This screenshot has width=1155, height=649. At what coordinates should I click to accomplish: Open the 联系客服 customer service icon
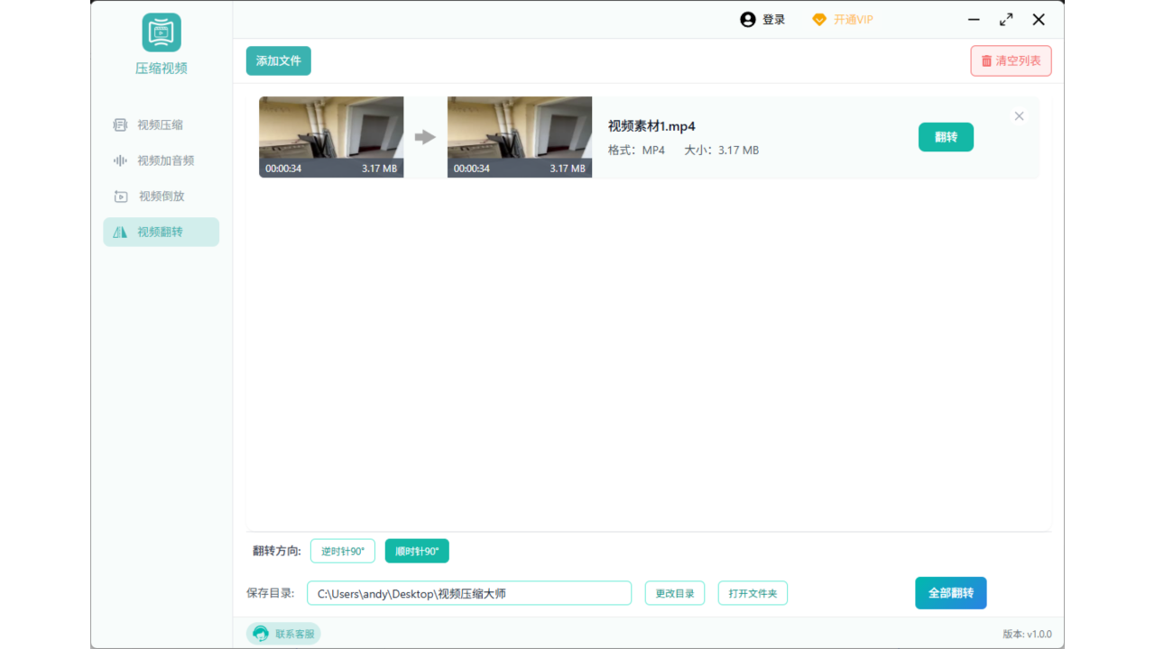tap(261, 633)
